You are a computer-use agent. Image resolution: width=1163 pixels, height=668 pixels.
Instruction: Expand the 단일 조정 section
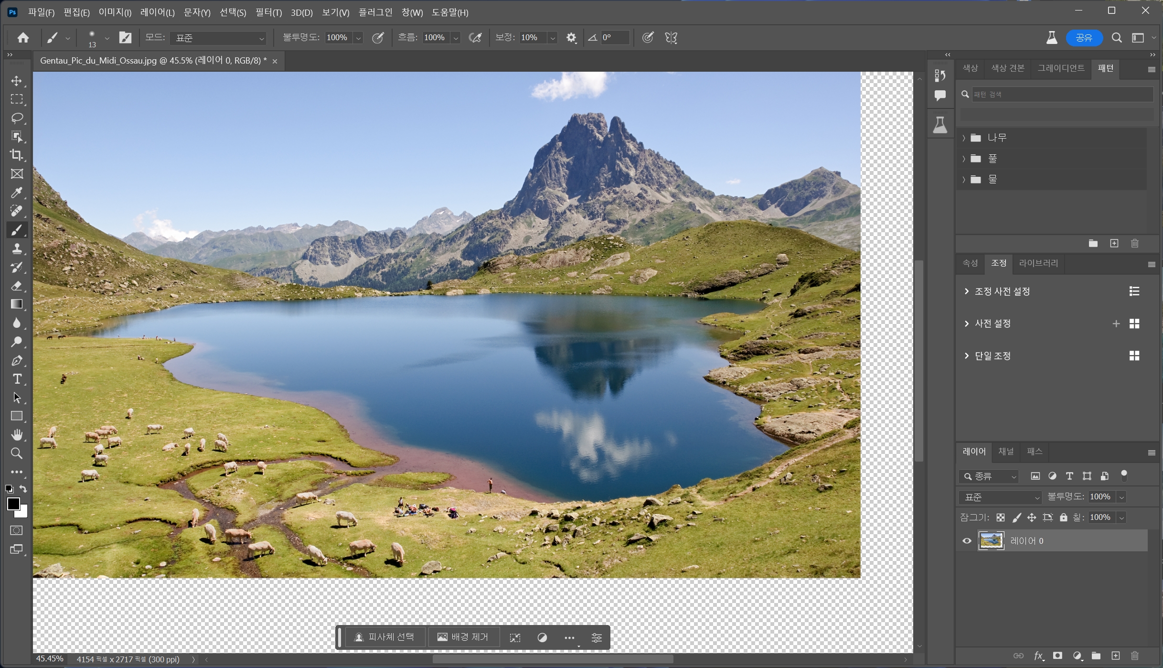pyautogui.click(x=967, y=356)
